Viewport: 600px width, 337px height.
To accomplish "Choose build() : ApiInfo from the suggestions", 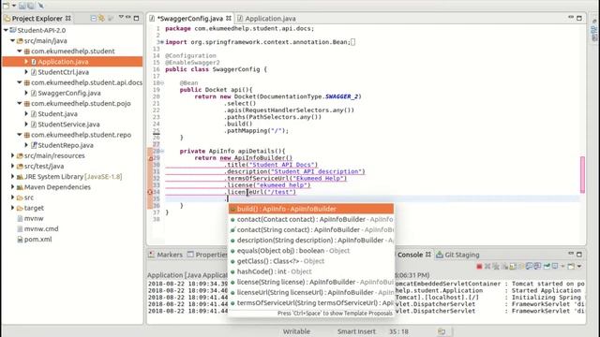I will 310,209.
